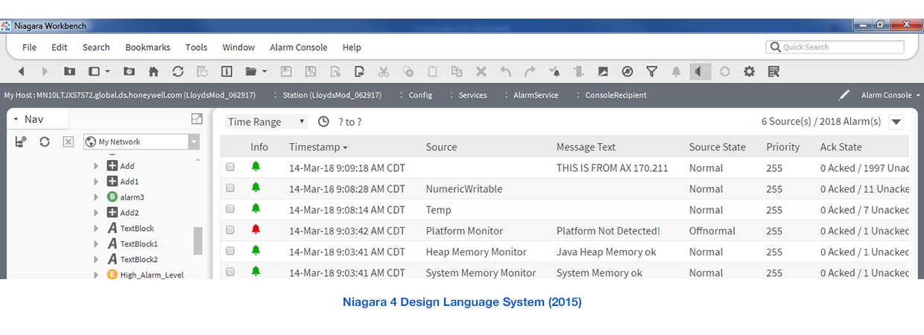Click the Services path breadcrumb
924x335 pixels.
pyautogui.click(x=472, y=95)
